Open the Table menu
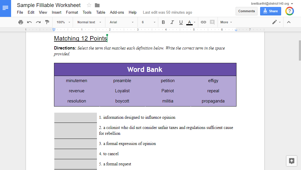Viewport: 301px width, 170px height. tap(100, 12)
